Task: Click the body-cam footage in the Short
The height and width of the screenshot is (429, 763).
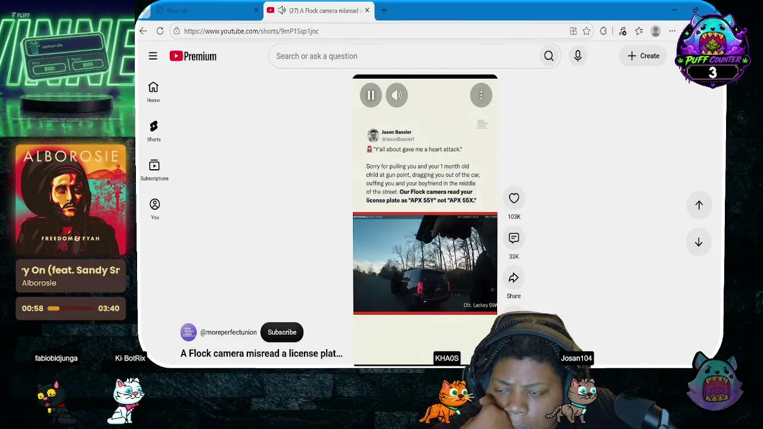Action: pos(425,263)
